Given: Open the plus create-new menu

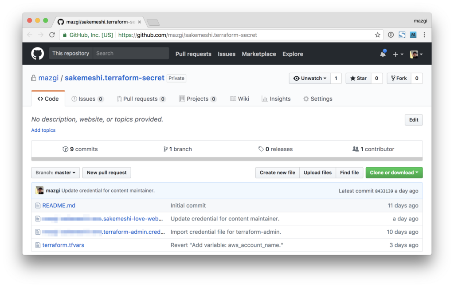Looking at the screenshot, I should pos(398,54).
